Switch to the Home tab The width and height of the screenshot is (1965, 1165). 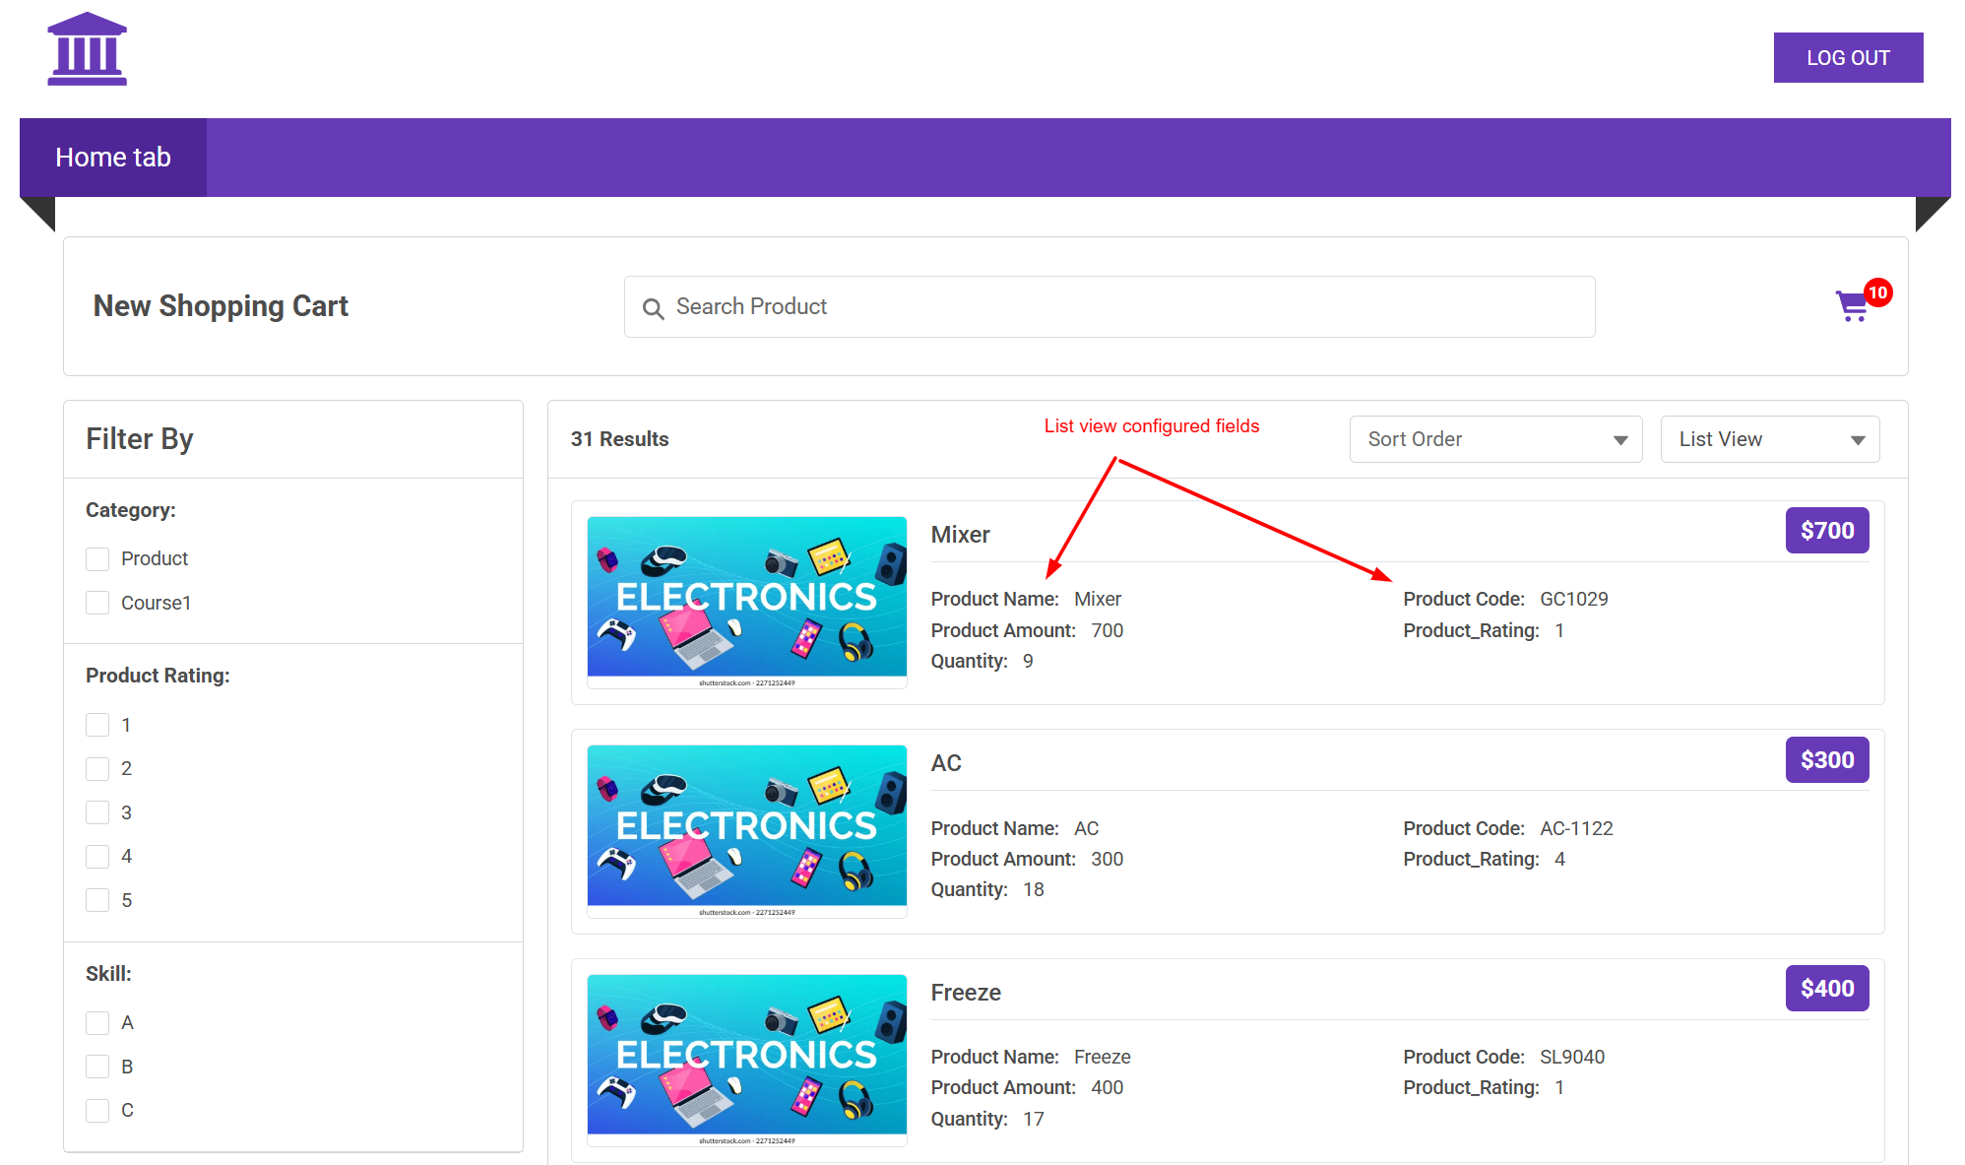pos(113,158)
